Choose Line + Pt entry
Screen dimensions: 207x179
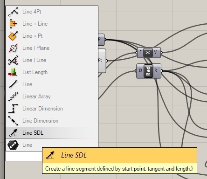click(52, 36)
